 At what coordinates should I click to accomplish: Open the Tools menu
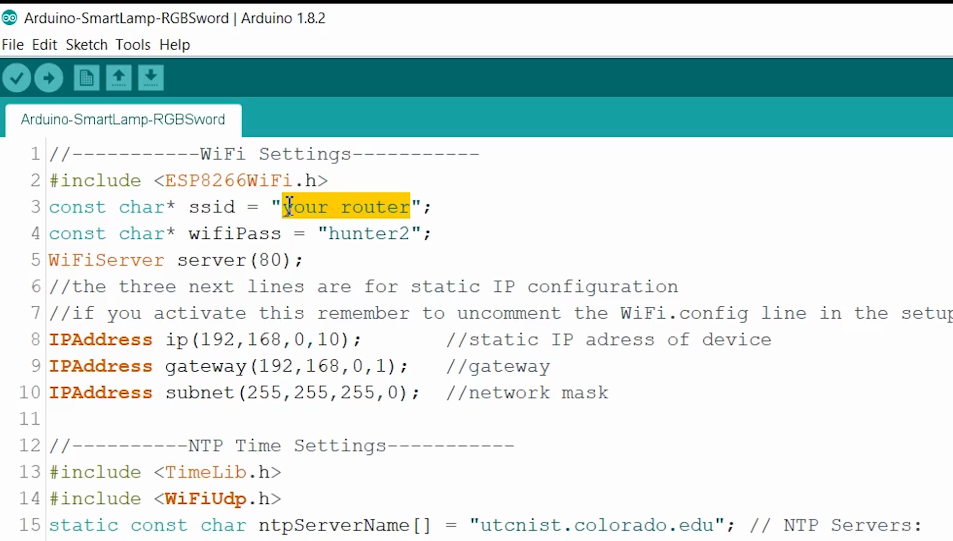[x=133, y=45]
